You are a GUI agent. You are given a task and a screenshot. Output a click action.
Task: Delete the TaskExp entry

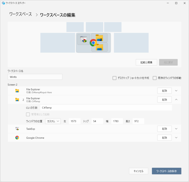pos(164,129)
